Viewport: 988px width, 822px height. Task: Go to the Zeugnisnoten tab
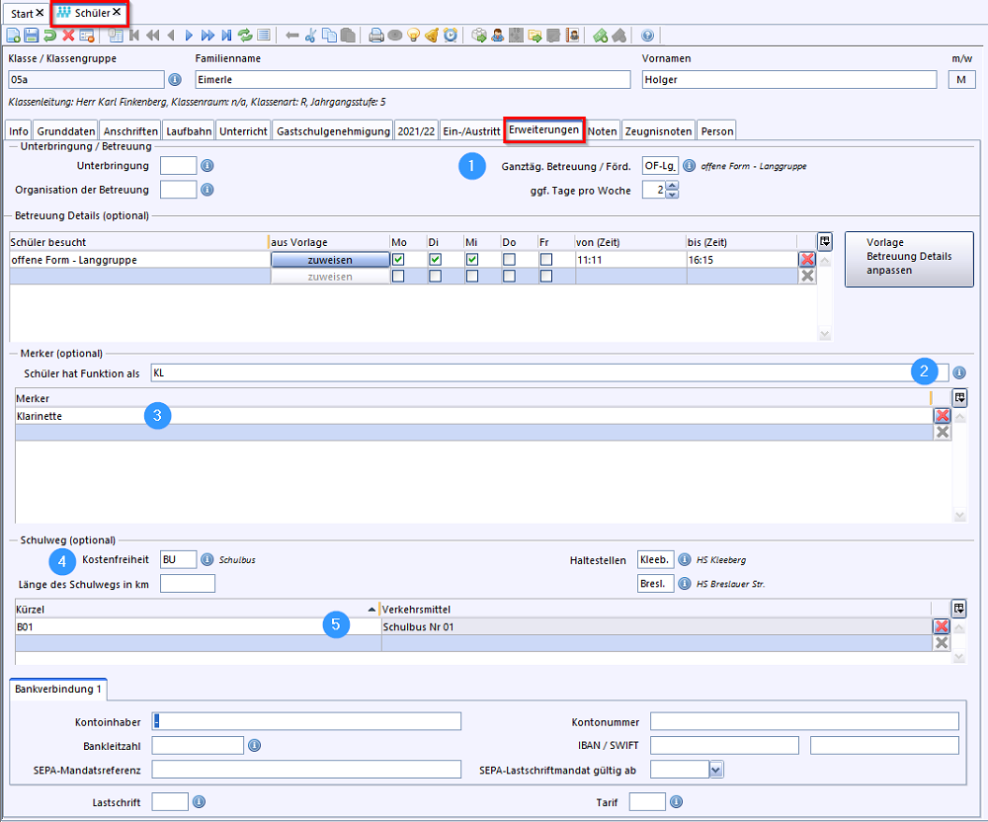click(x=658, y=131)
